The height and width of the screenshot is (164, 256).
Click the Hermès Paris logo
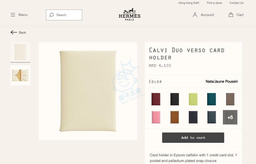coord(130,14)
